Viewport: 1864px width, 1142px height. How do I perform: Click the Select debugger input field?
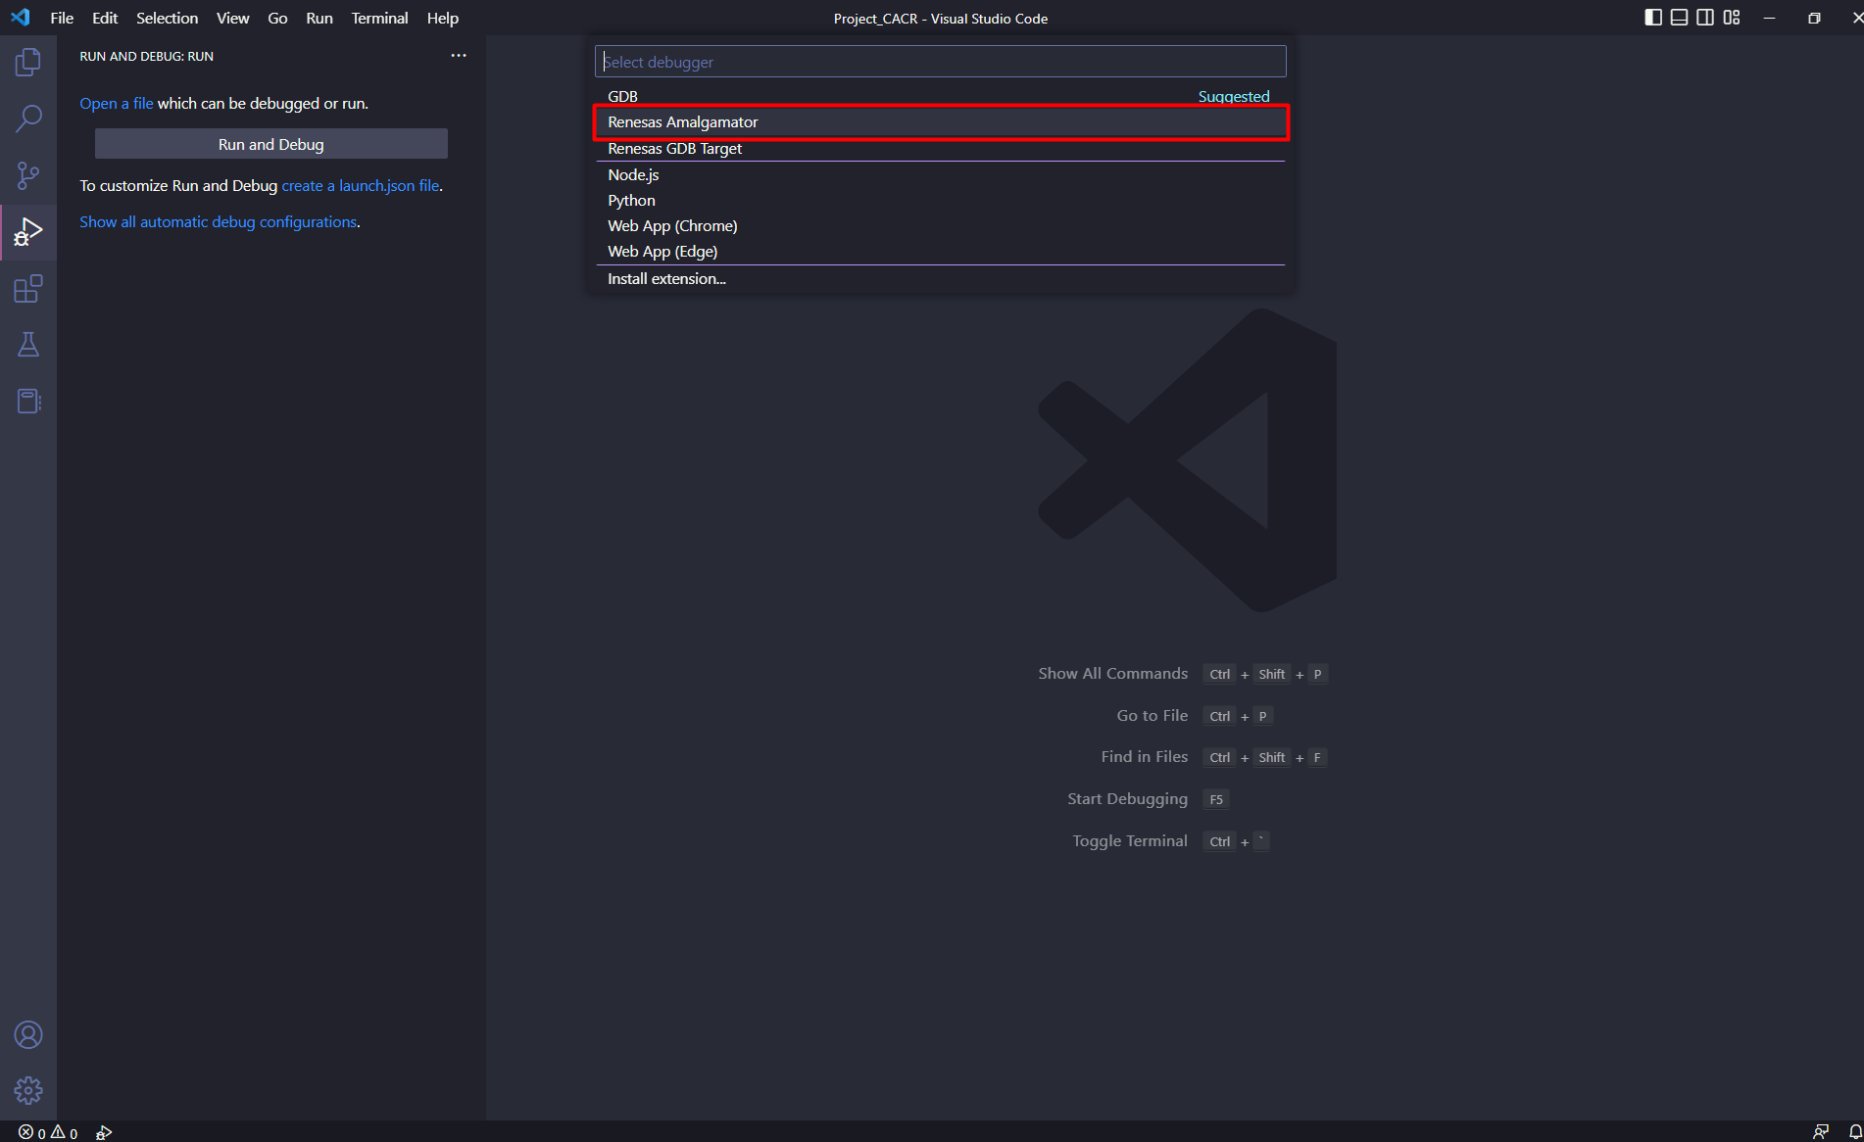click(941, 62)
